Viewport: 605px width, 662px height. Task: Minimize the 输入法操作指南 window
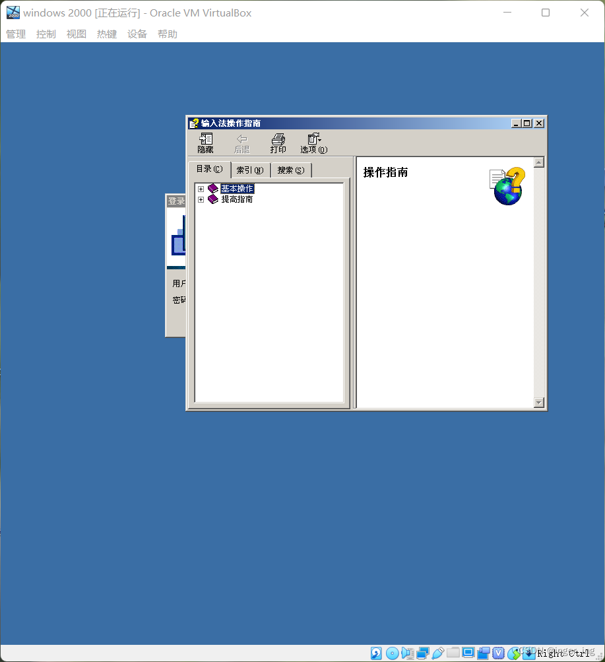pyautogui.click(x=516, y=123)
